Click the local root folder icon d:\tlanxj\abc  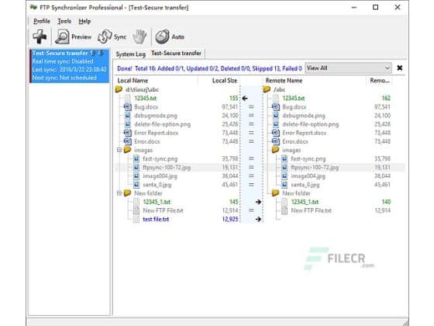click(x=119, y=89)
